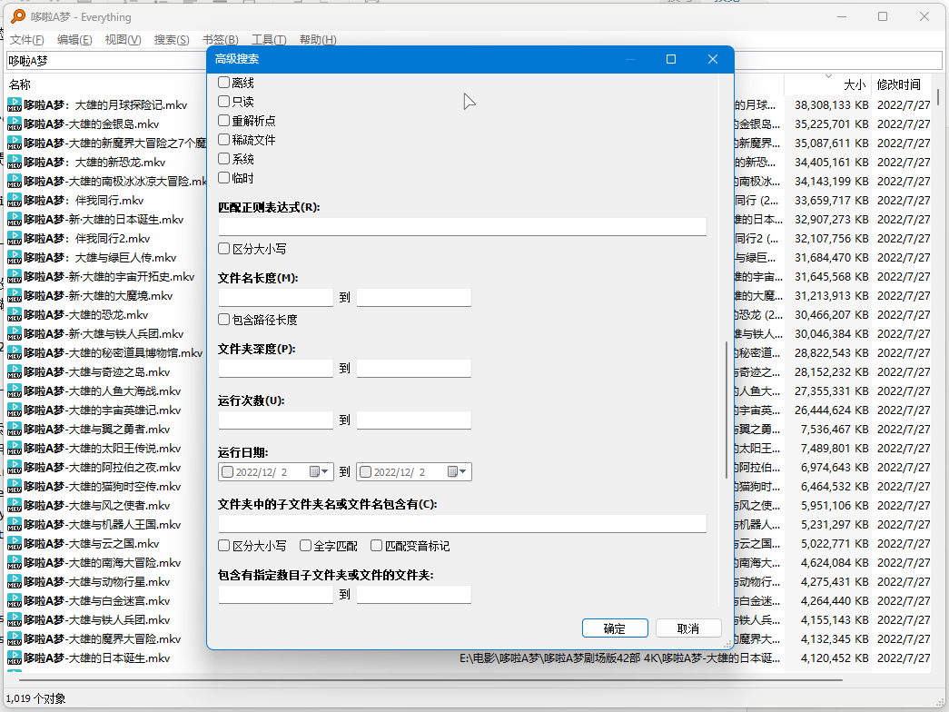
Task: Focus the 匹配正则表达式 input field
Action: (462, 226)
